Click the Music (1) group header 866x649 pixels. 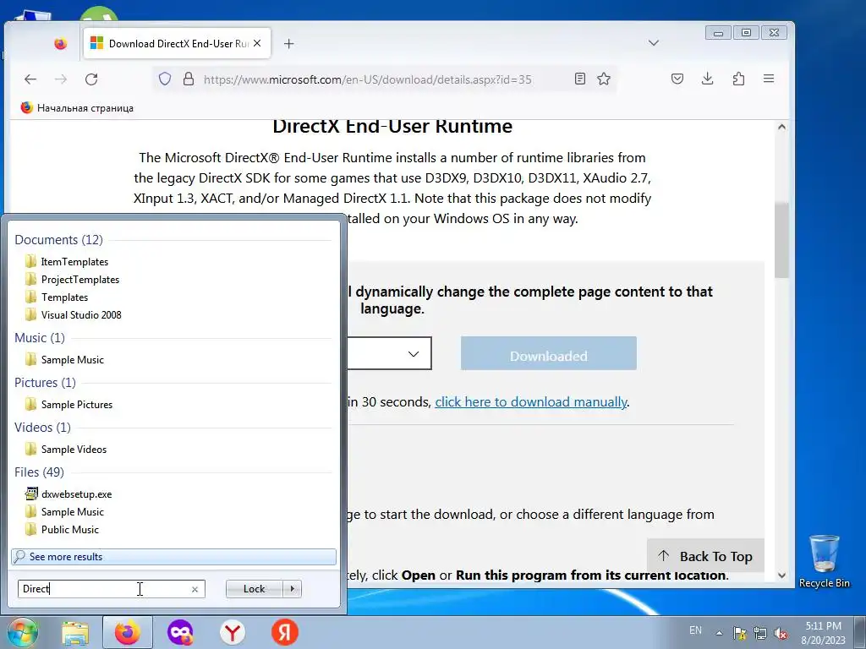pyautogui.click(x=39, y=338)
